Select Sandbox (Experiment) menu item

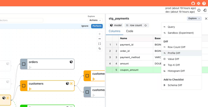coord(181,33)
